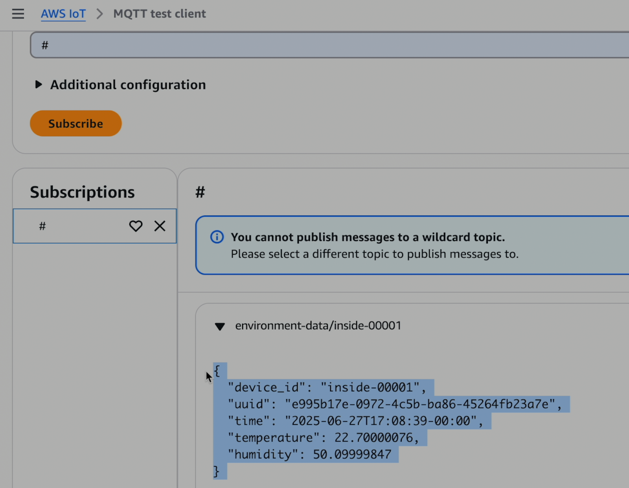Click the "device_id": "inside-00001" line
This screenshot has width=629, height=488.
pyautogui.click(x=327, y=387)
